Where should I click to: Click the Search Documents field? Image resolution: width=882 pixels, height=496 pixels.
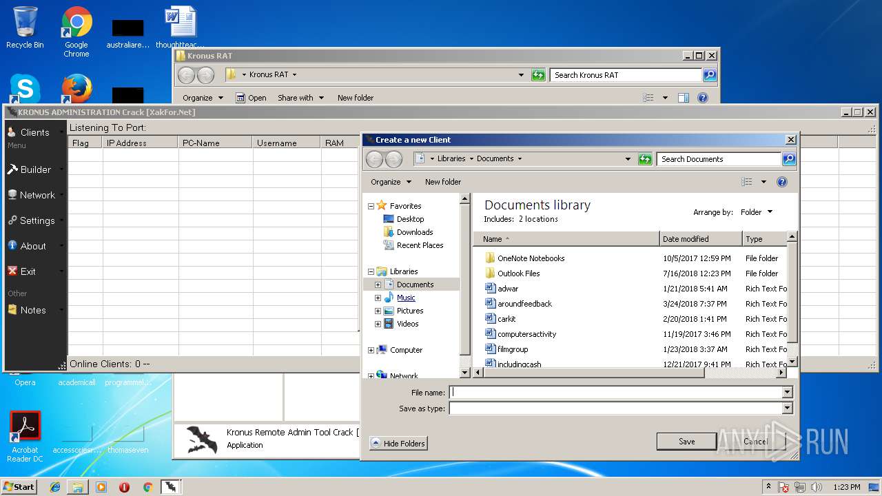coord(719,159)
